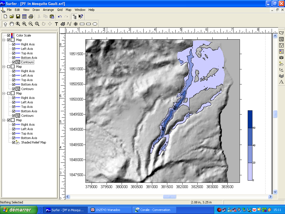Select the Text tool
This screenshot has width=285, height=214.
56,24
